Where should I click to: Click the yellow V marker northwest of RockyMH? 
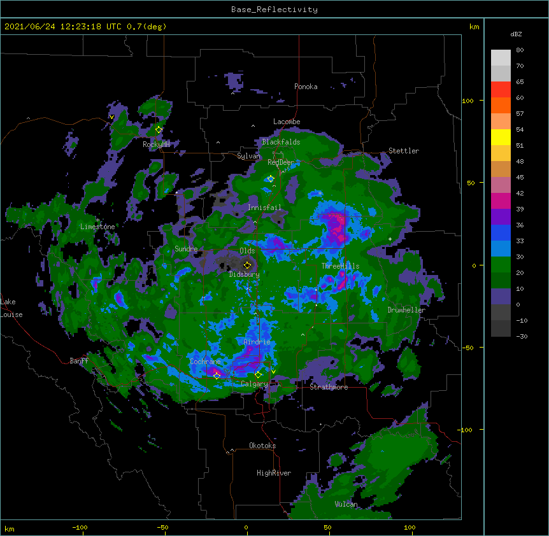[111, 117]
